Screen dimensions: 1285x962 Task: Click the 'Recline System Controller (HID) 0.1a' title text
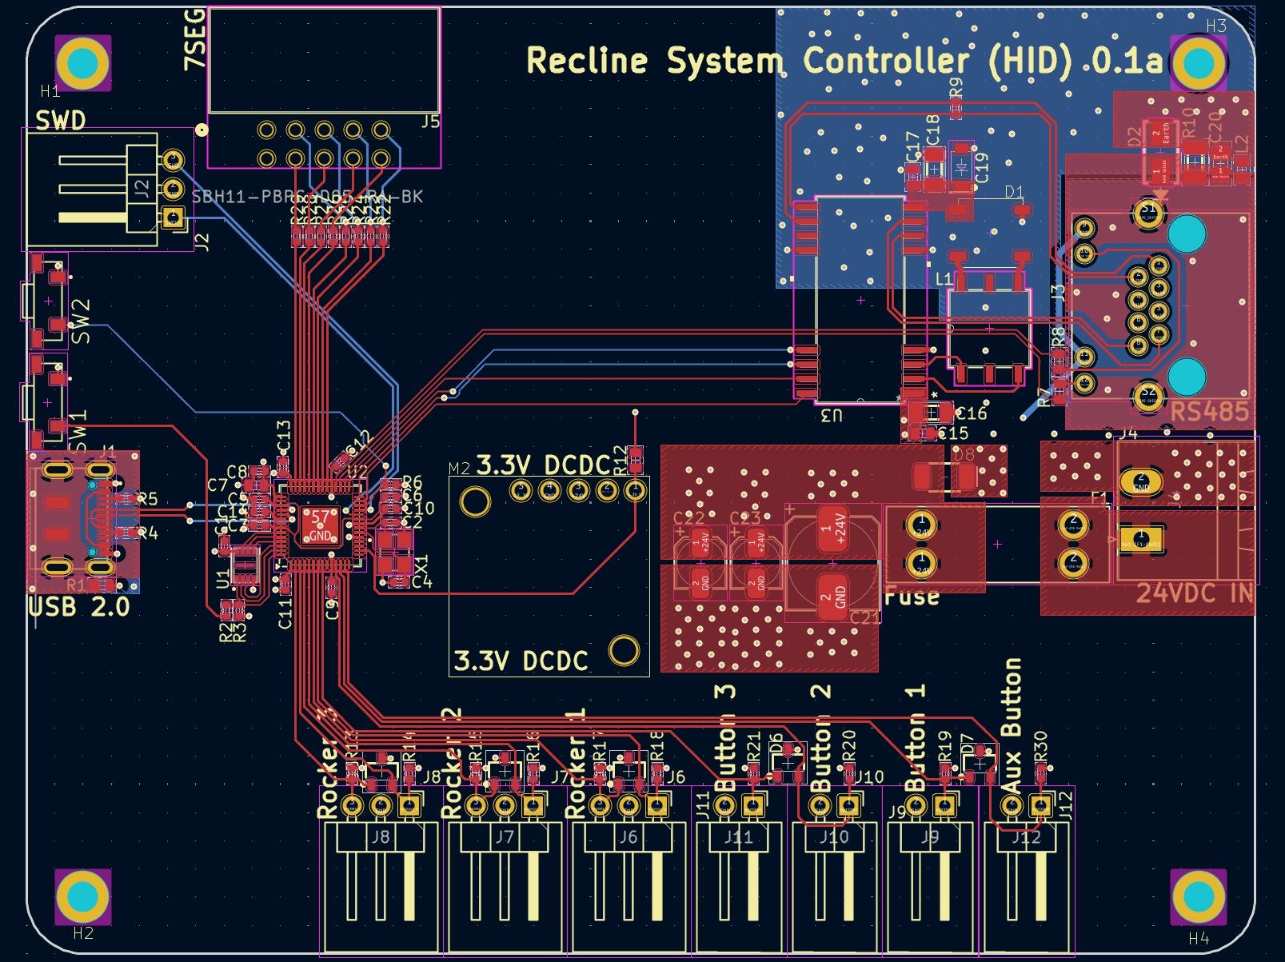tap(844, 61)
